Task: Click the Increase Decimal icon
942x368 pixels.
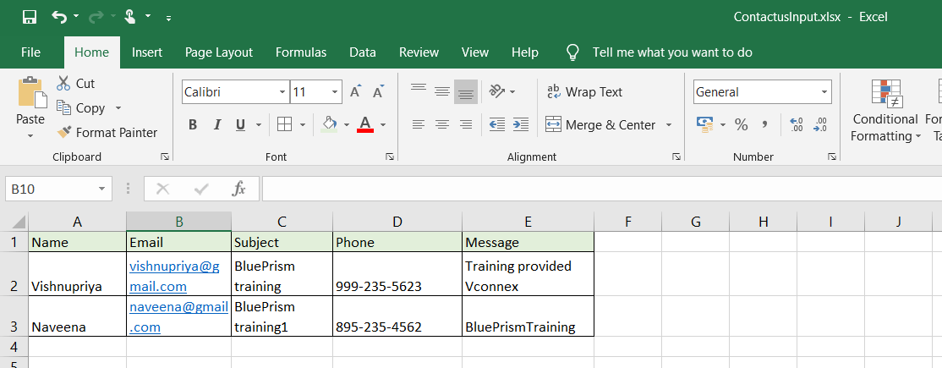Action: coord(797,124)
